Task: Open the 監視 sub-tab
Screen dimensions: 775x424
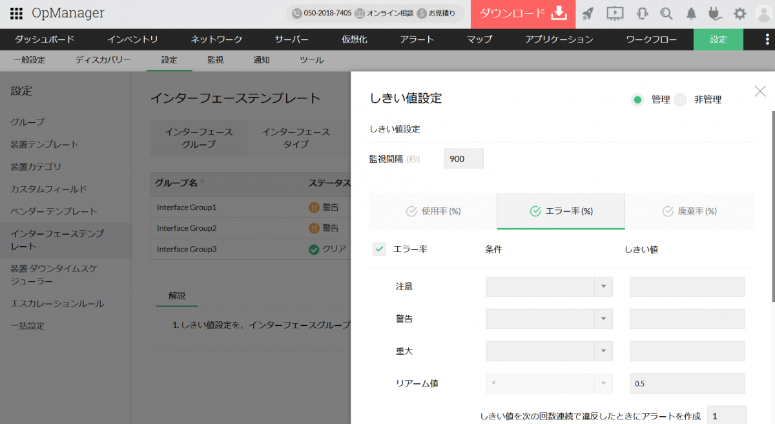Action: (x=216, y=60)
